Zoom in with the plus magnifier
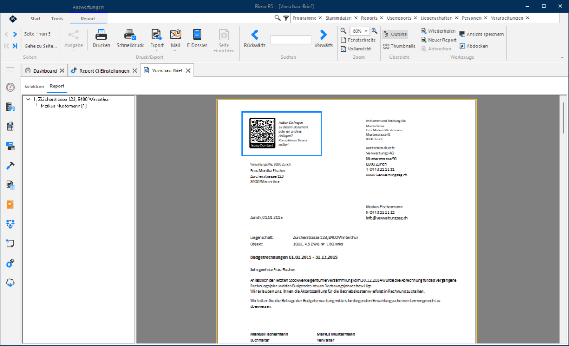This screenshot has width=569, height=346. [x=374, y=31]
